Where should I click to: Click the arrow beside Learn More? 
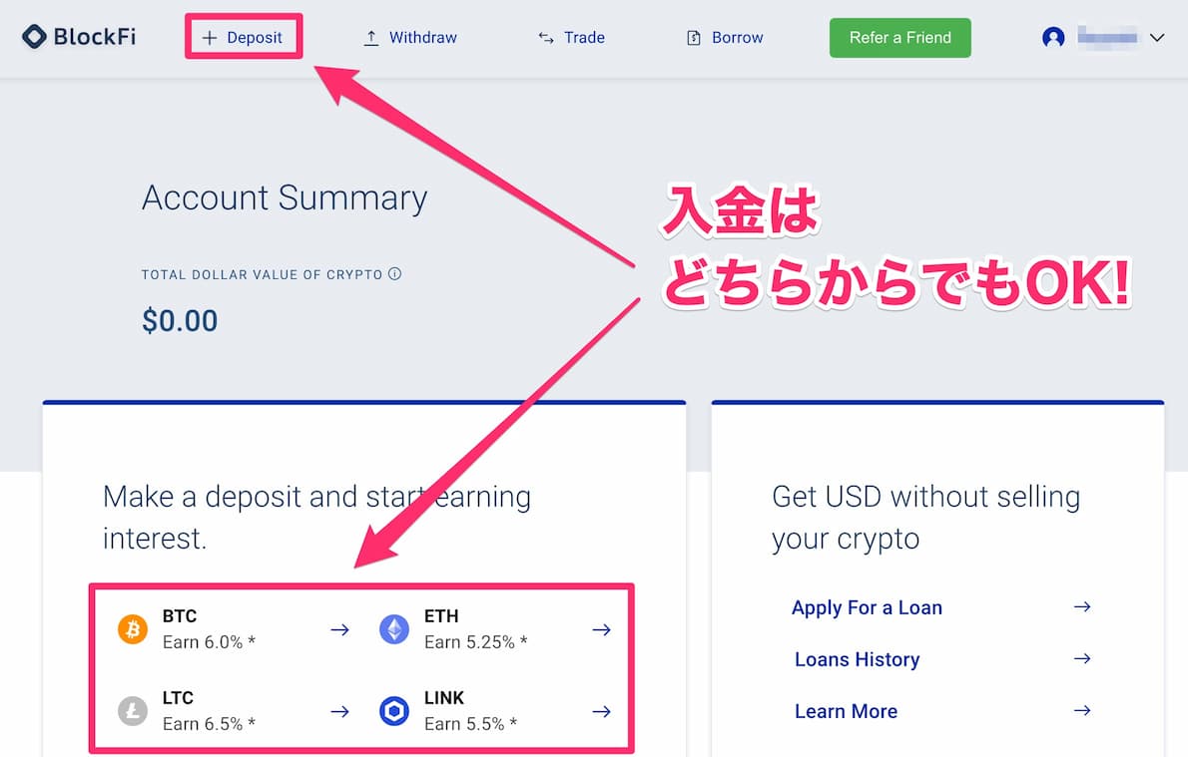tap(1083, 710)
